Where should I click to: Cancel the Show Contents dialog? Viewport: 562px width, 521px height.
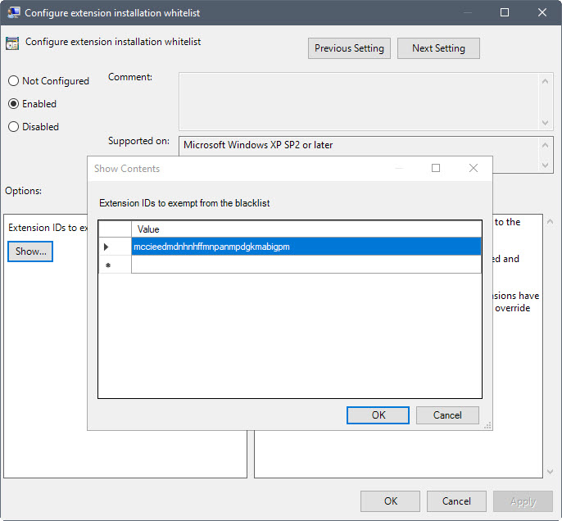447,415
